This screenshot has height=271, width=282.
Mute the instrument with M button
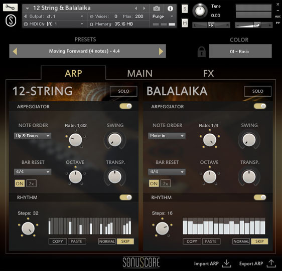coord(185,23)
